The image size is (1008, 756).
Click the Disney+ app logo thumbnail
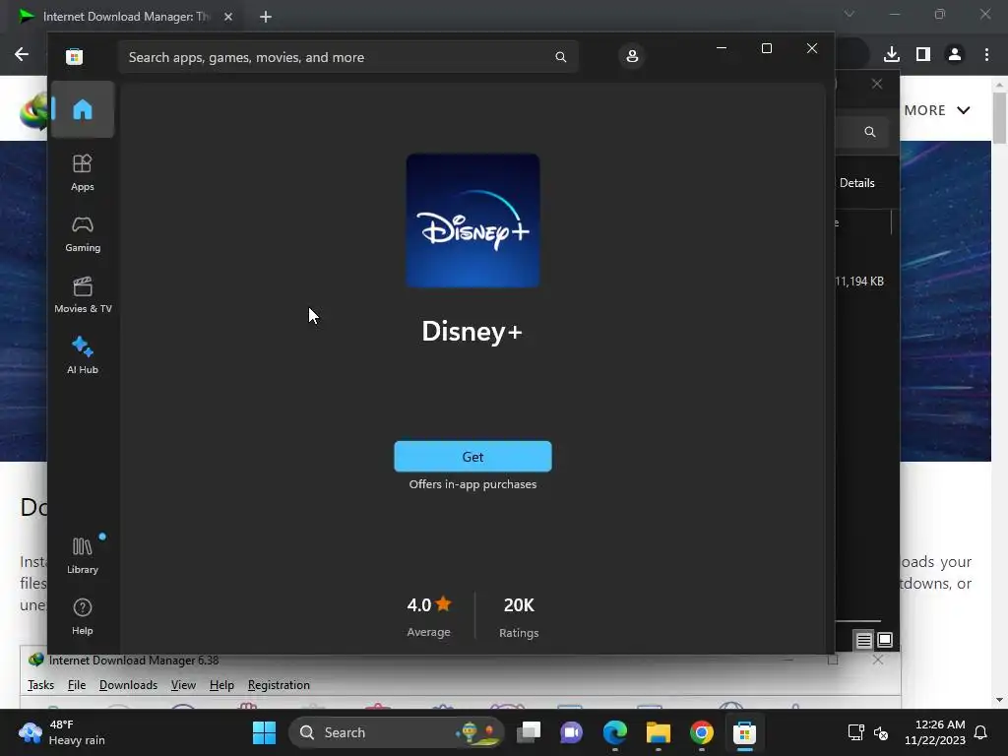[472, 220]
